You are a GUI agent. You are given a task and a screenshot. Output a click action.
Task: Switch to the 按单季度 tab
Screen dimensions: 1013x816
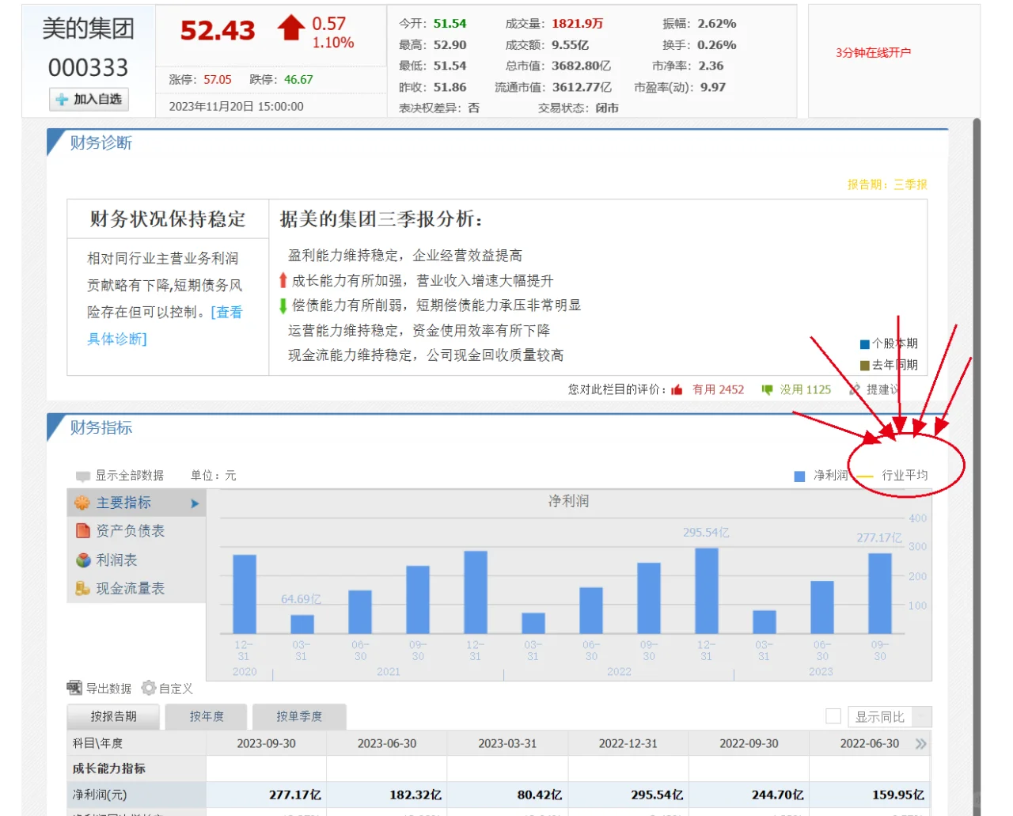pyautogui.click(x=298, y=715)
